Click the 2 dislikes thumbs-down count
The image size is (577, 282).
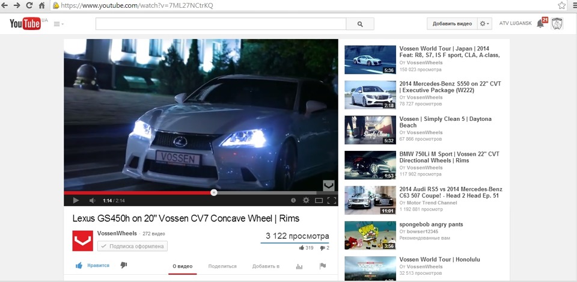pyautogui.click(x=325, y=248)
